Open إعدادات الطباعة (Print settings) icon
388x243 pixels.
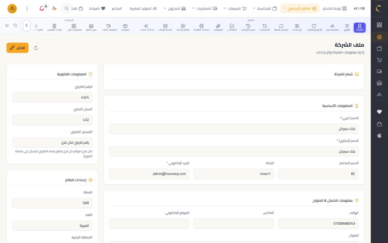coord(201,28)
